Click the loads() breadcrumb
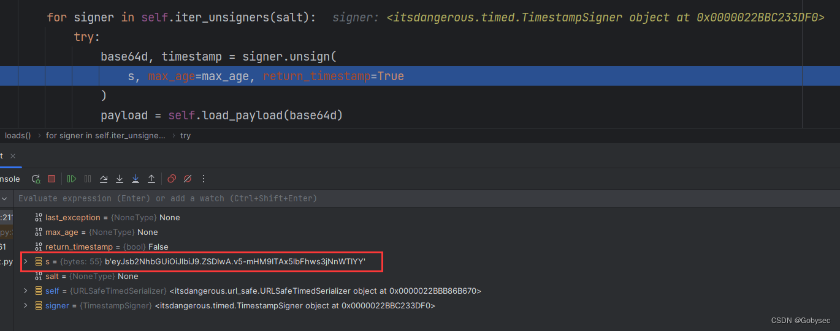This screenshot has height=331, width=840. pos(18,135)
